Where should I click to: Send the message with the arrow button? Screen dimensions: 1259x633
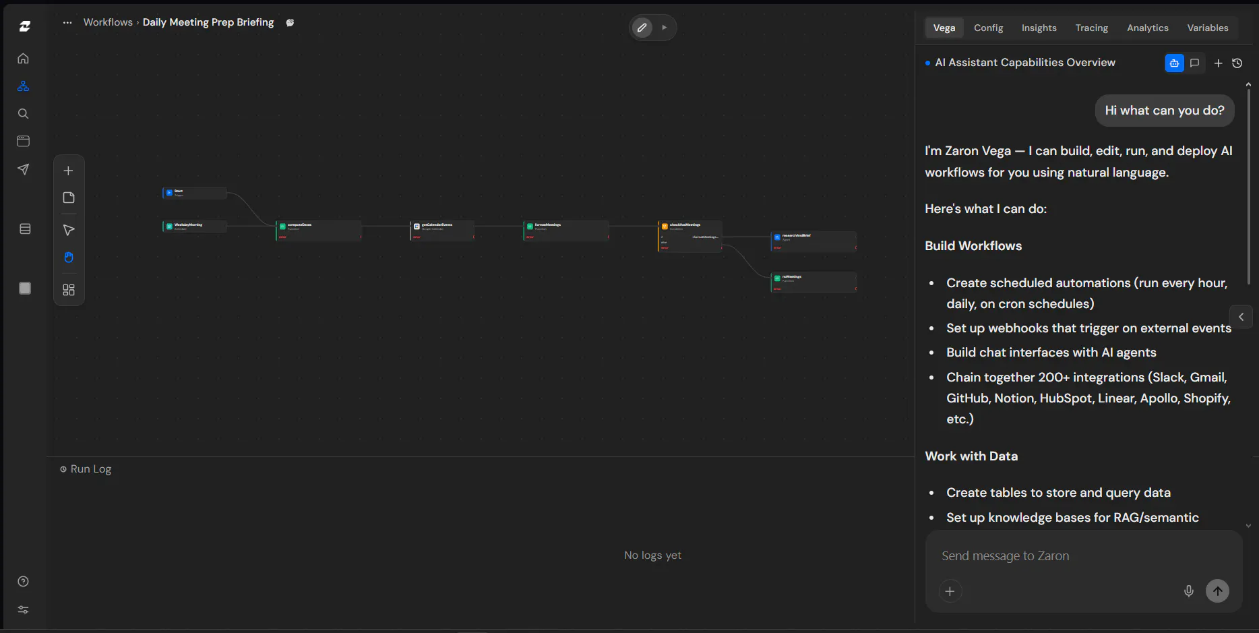coord(1218,591)
